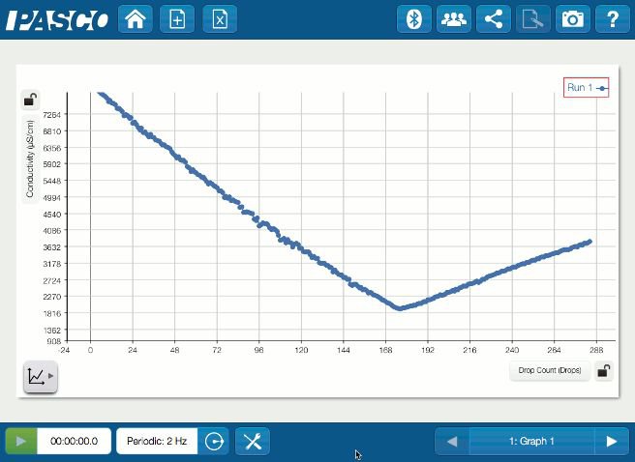Toggle the y-axis scale lock

coord(31,100)
